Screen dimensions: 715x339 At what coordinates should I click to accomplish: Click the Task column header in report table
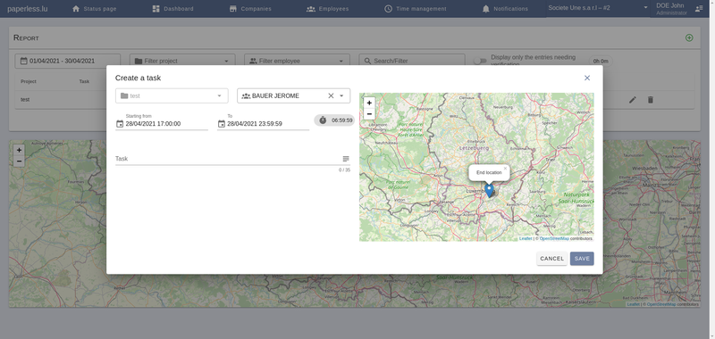click(84, 81)
